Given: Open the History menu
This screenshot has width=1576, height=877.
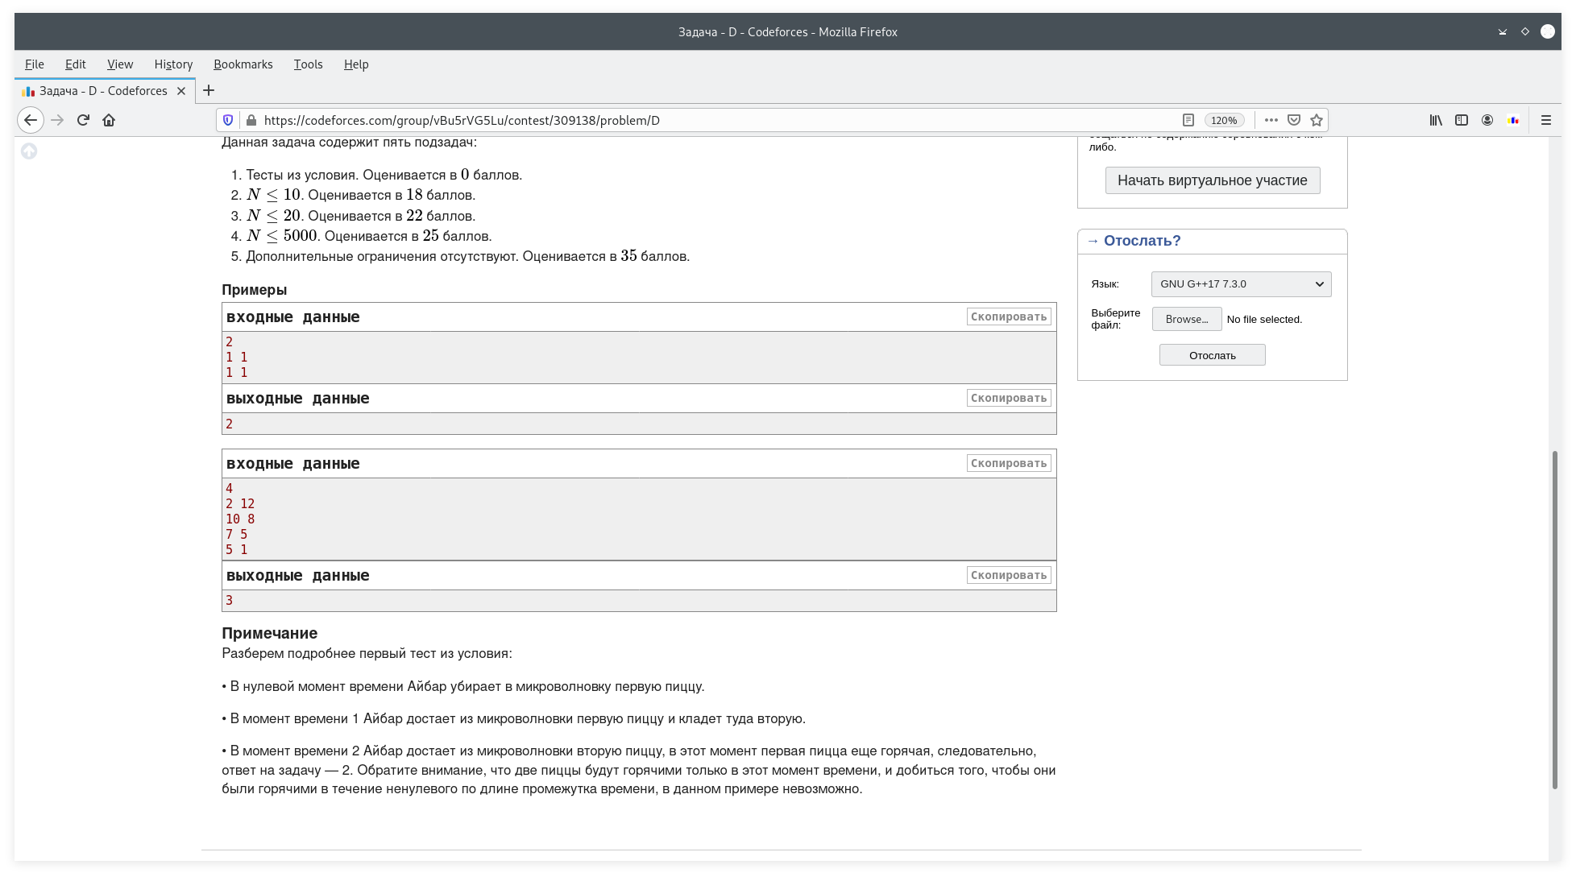Looking at the screenshot, I should click(173, 64).
